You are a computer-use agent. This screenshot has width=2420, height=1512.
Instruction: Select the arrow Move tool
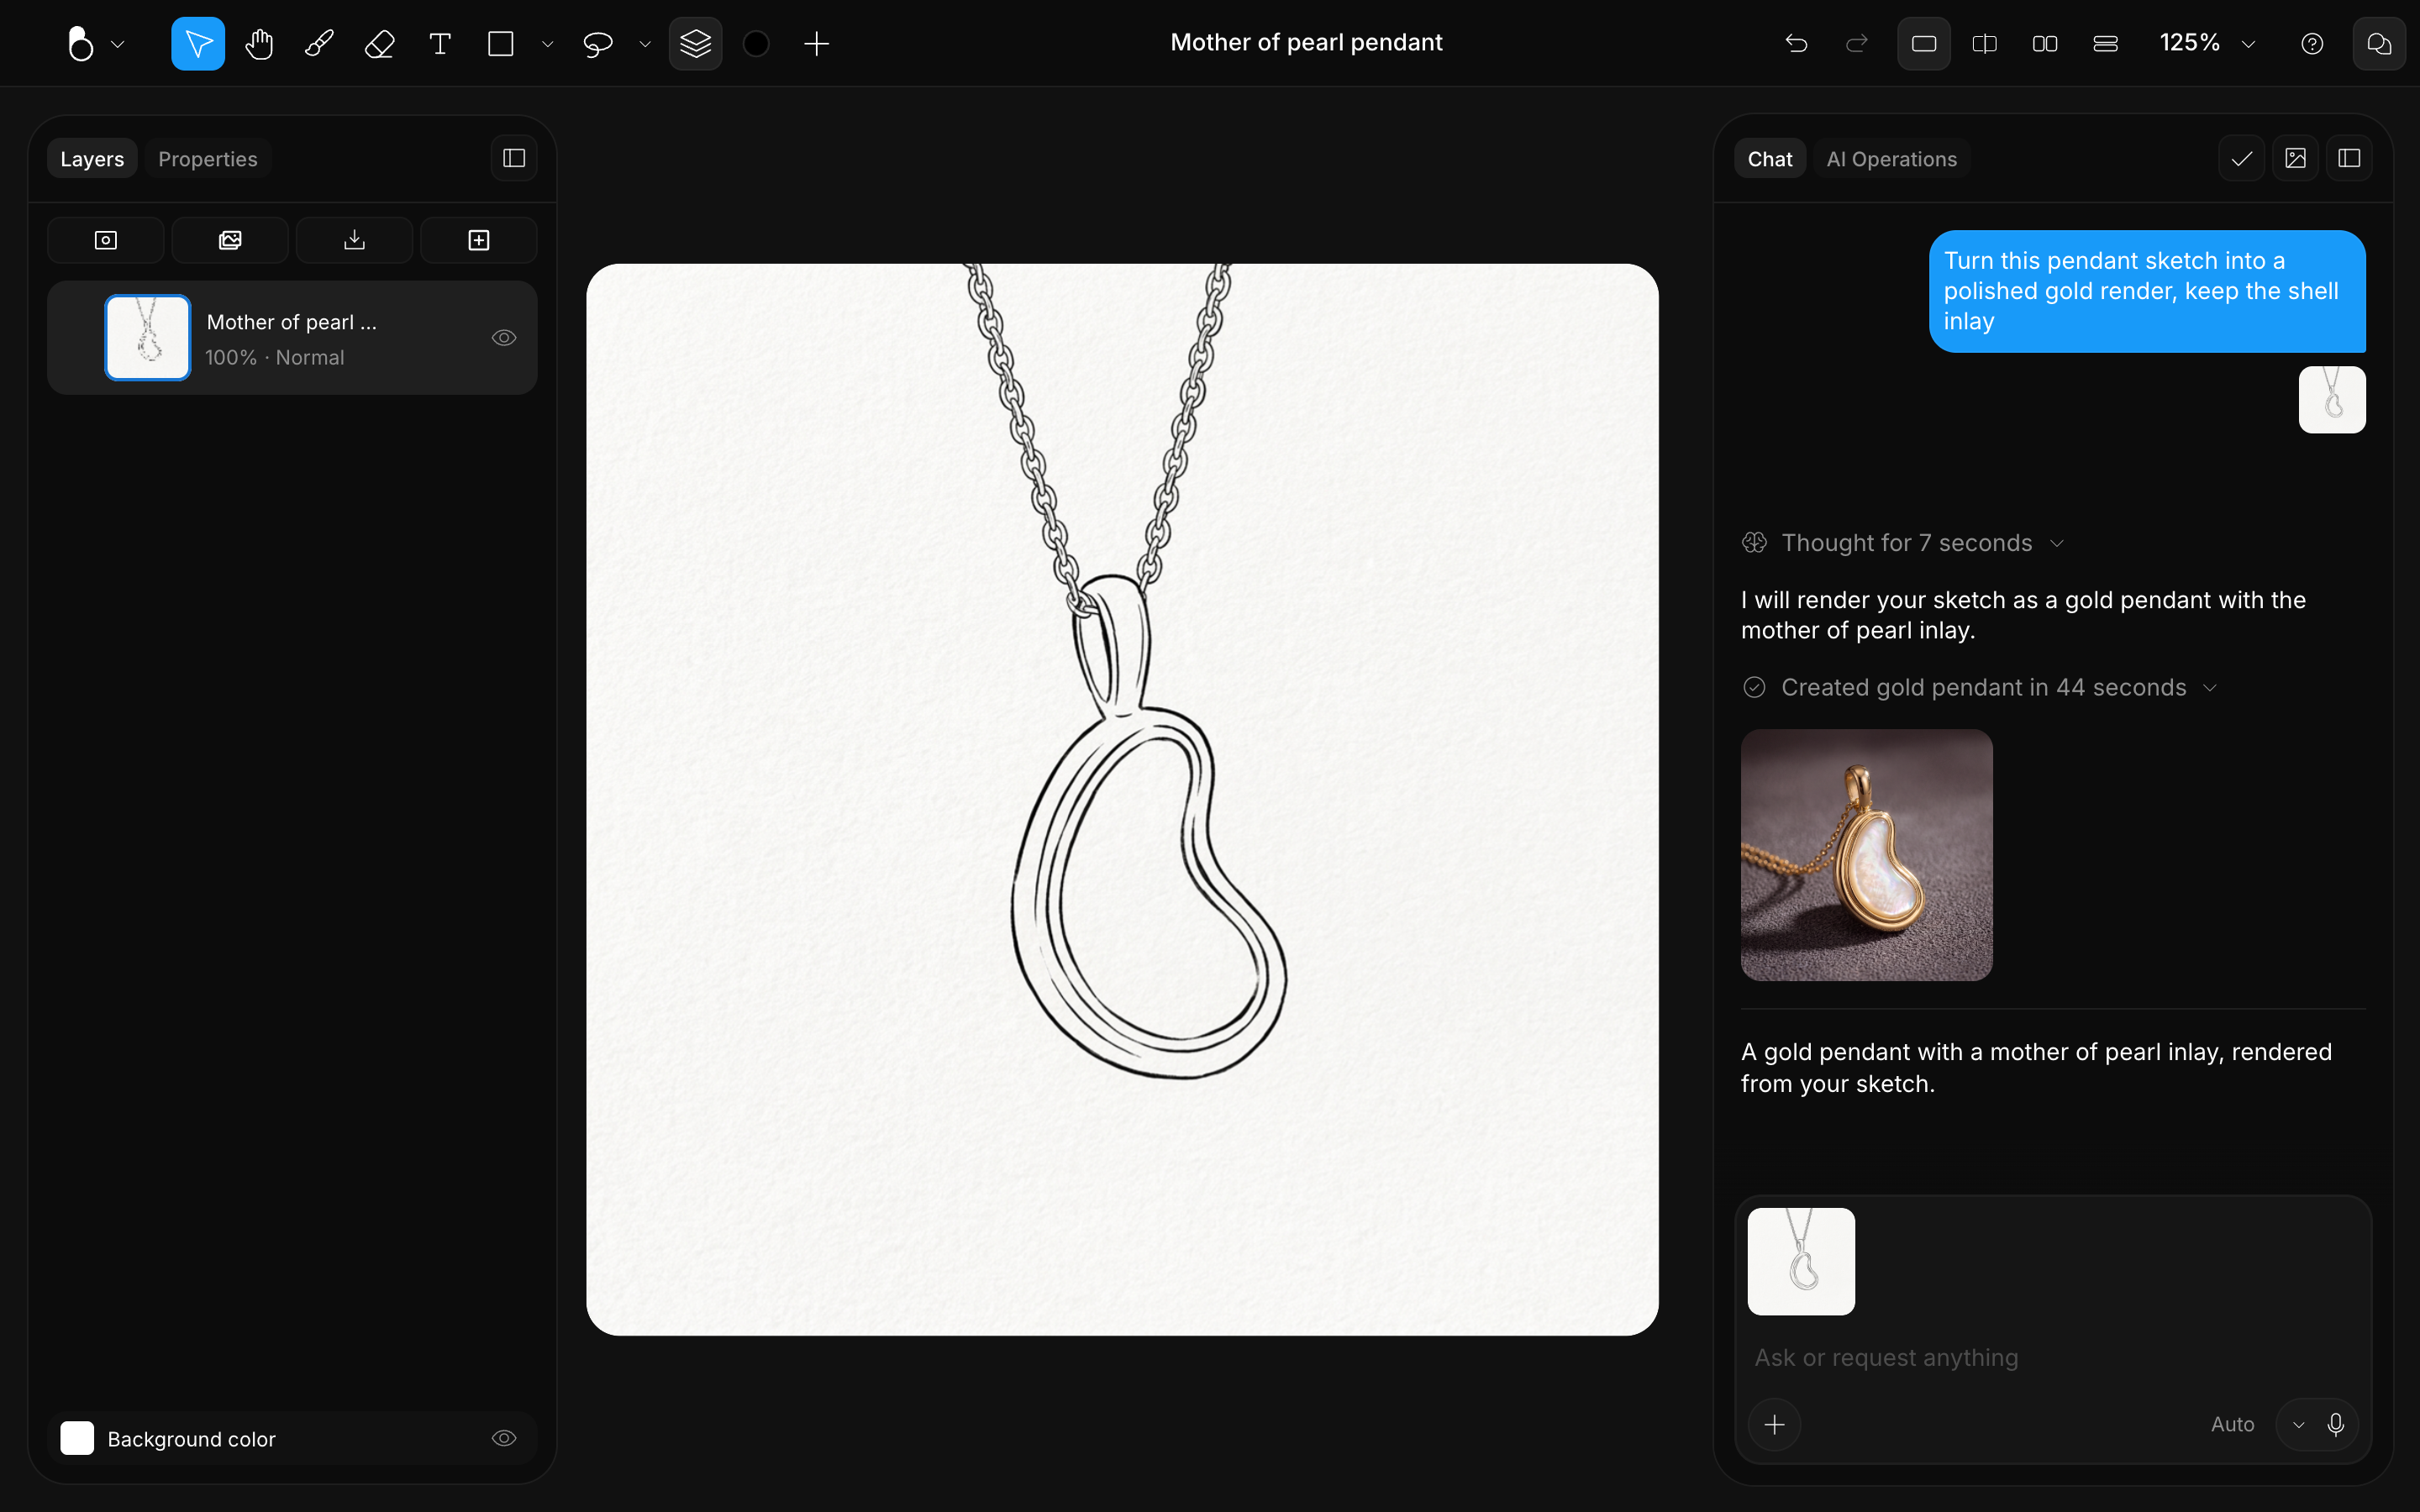(198, 43)
